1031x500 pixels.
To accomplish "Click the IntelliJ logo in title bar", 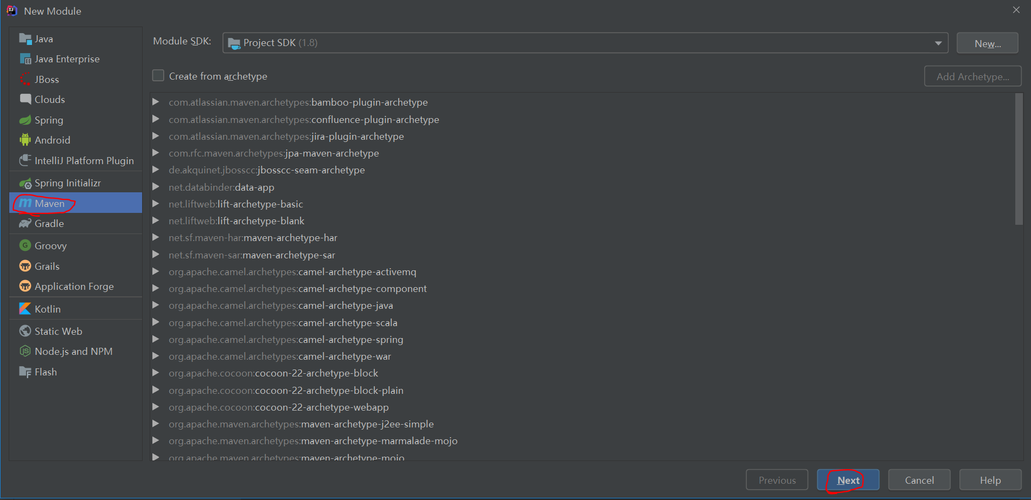I will [x=12, y=11].
